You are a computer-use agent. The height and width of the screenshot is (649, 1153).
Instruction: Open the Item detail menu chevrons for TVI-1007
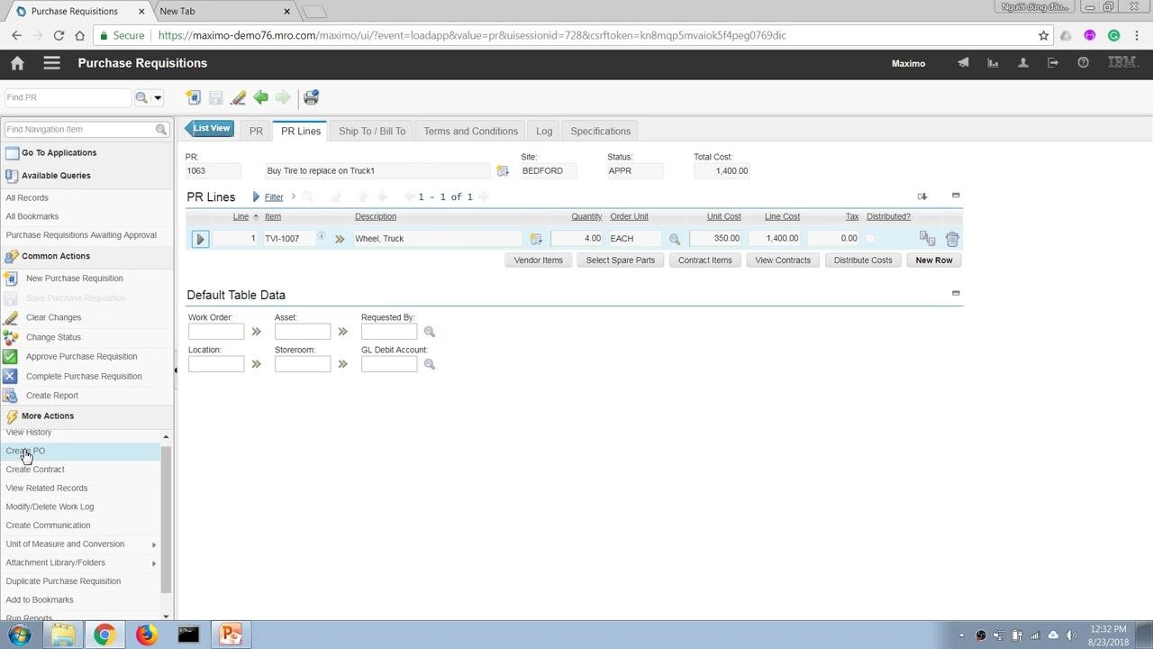point(340,239)
